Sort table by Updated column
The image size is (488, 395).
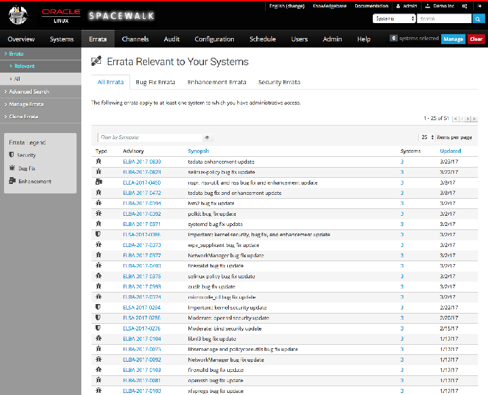(450, 151)
